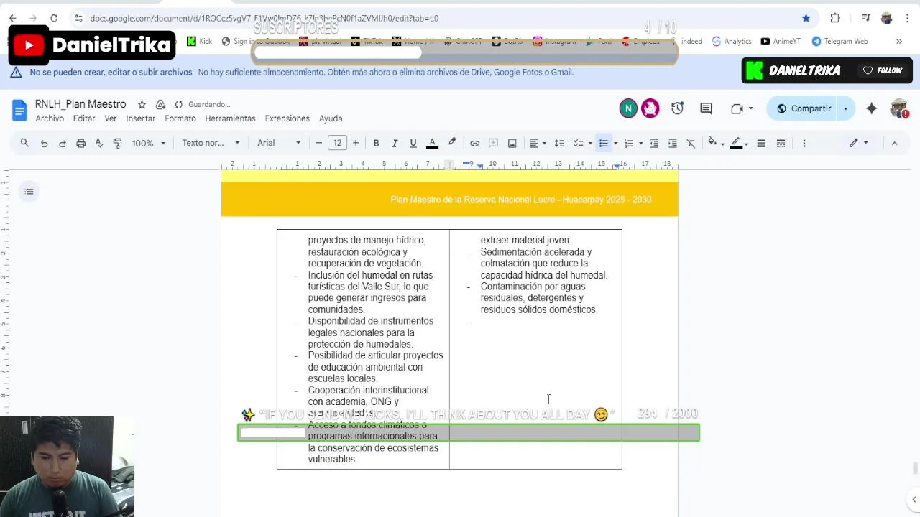Insert an image
Viewport: 920px width, 517px height.
tap(512, 143)
